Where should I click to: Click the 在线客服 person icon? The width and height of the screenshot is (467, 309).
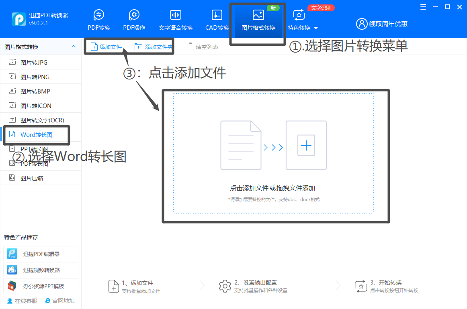pyautogui.click(x=10, y=301)
